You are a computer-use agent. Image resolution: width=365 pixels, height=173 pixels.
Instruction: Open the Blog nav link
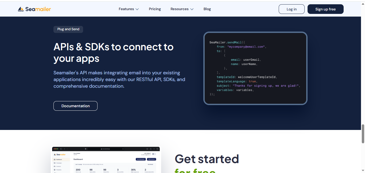pos(207,9)
